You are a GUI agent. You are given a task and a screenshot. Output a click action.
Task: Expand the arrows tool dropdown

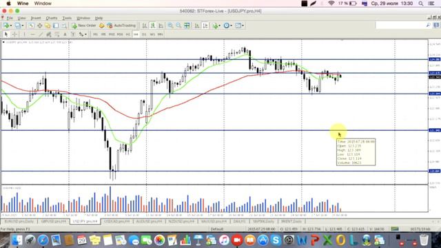coord(85,34)
